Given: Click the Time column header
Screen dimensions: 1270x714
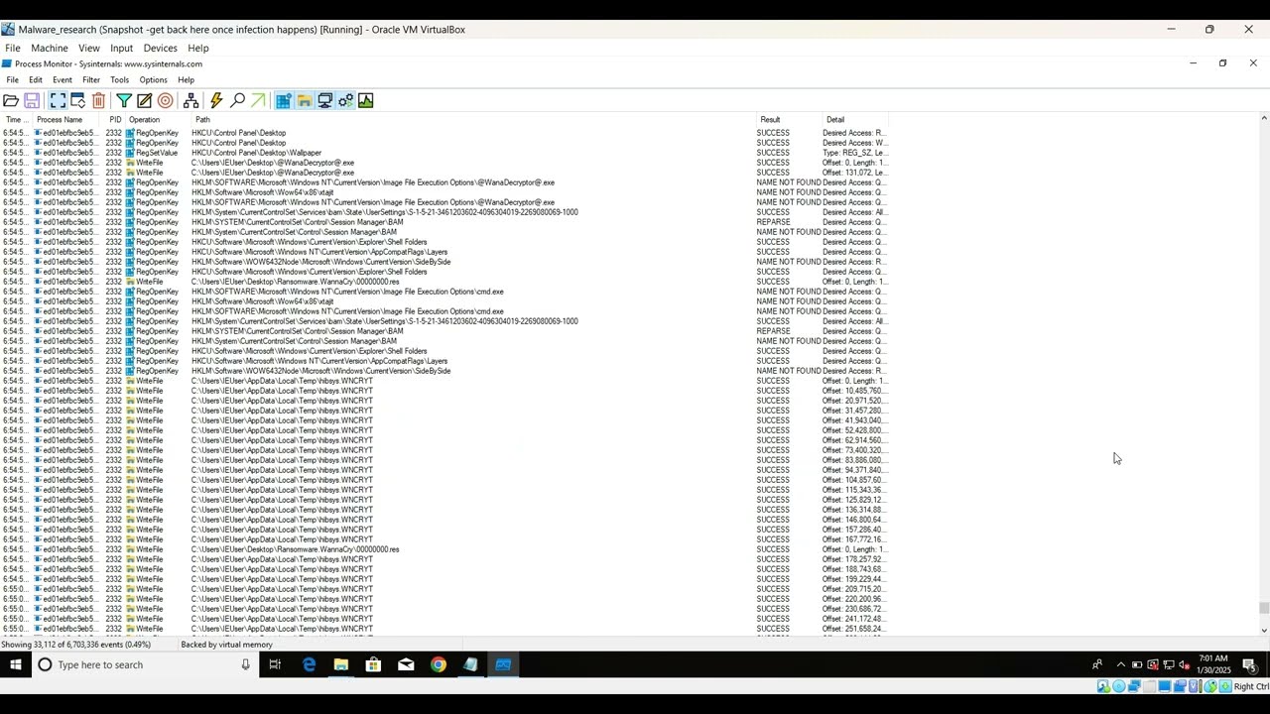Looking at the screenshot, I should [x=17, y=120].
